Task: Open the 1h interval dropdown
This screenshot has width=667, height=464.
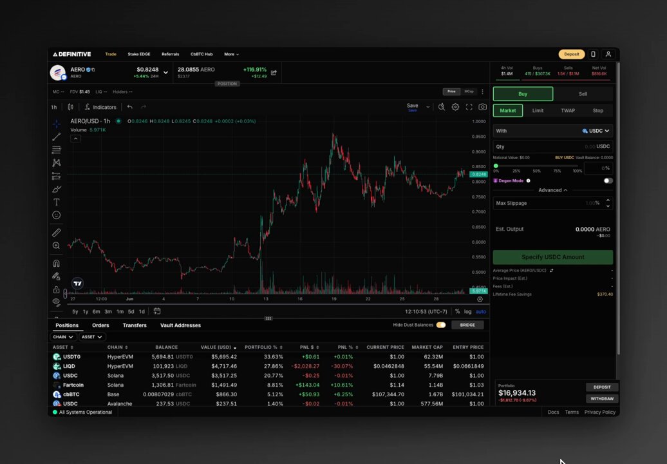Action: 54,107
